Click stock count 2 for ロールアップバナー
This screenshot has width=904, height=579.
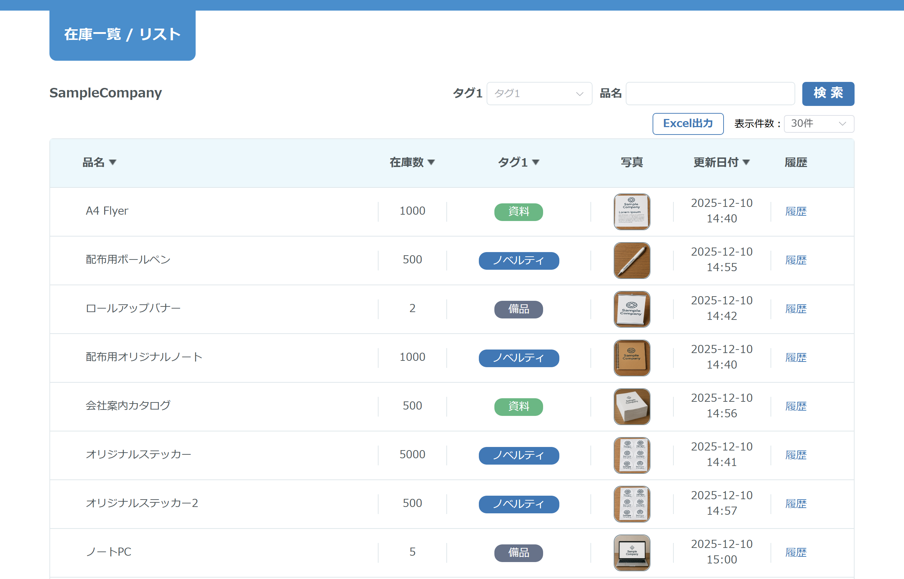click(412, 308)
